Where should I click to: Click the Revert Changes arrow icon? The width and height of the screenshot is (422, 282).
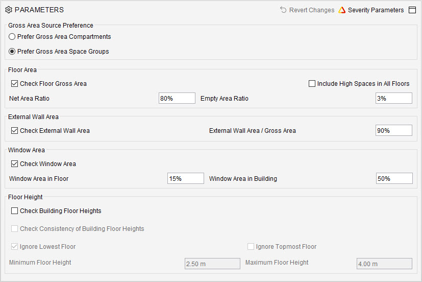tap(283, 10)
